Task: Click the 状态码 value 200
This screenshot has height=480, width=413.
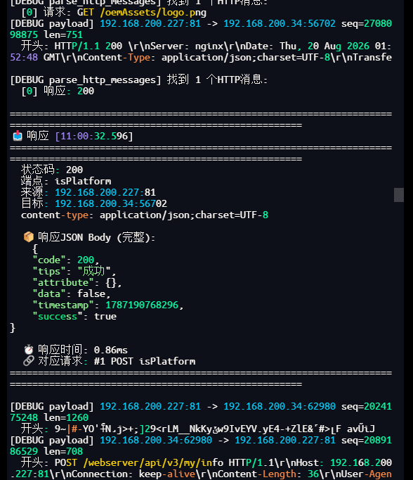Action: 74,170
